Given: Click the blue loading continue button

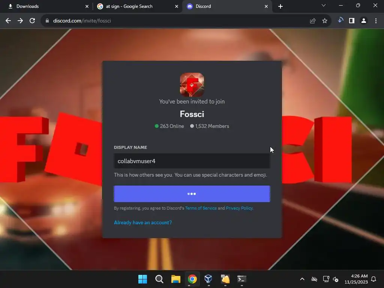Looking at the screenshot, I should click(x=192, y=194).
